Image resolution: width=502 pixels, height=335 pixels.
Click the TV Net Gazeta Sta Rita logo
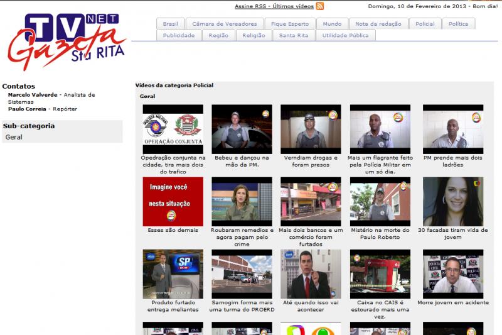67,41
